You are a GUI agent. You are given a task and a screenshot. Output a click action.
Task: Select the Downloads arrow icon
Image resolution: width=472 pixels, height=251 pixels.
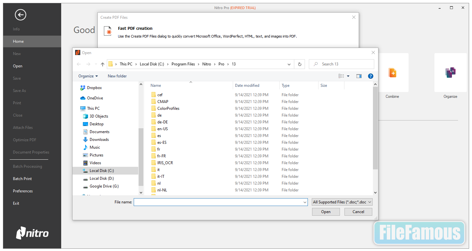85,140
